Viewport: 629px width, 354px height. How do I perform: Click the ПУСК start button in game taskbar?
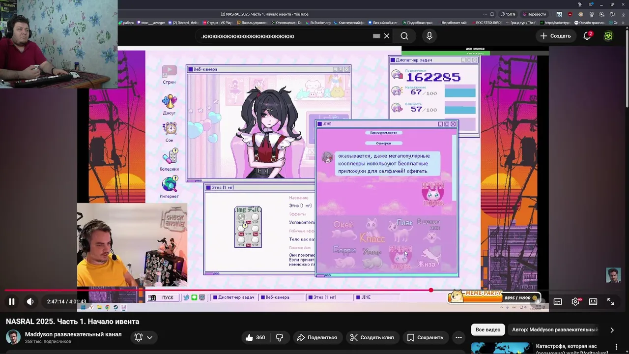pos(163,297)
